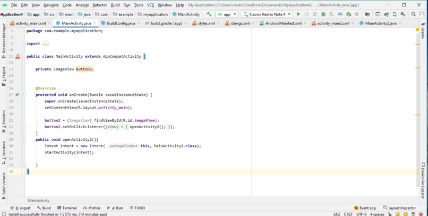Screen dimensions: 428x216
Task: Open the 4: Run tool window
Action: click(115, 208)
